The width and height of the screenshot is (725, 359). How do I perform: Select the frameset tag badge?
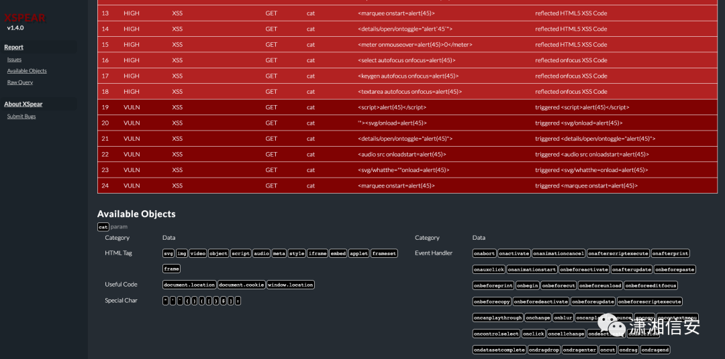384,253
